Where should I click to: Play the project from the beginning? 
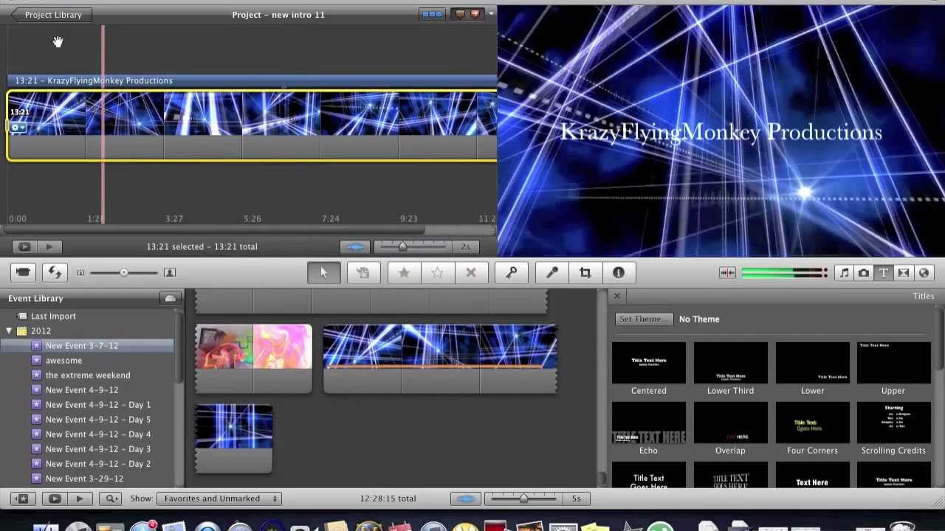click(x=49, y=247)
